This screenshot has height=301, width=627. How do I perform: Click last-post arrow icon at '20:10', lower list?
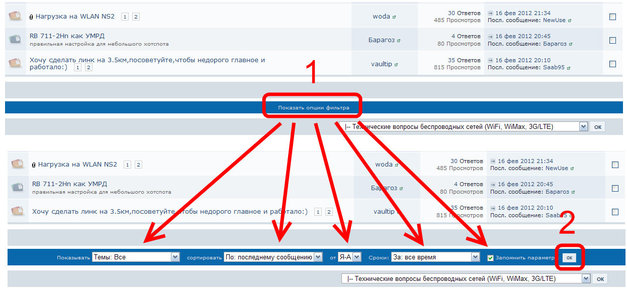coord(493,208)
